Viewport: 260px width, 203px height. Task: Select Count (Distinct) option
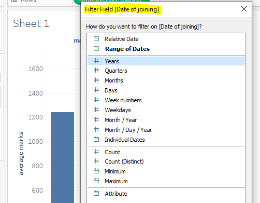[x=166, y=161]
